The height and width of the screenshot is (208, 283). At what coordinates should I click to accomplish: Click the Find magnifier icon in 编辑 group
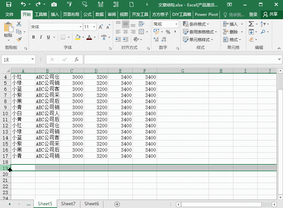coord(263,31)
